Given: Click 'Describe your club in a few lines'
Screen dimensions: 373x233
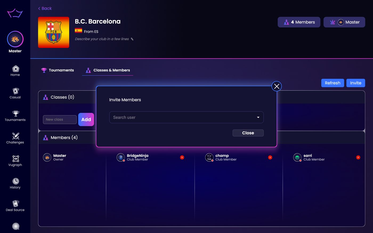Looking at the screenshot, I should (102, 39).
